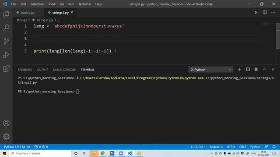Place cursor on line 5 print statement
280x157 pixels.
[72, 51]
